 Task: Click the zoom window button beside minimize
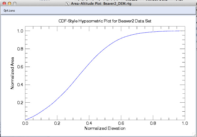(15, 4)
